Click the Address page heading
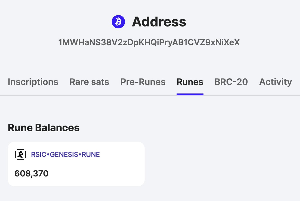The width and height of the screenshot is (300, 201). tap(159, 22)
